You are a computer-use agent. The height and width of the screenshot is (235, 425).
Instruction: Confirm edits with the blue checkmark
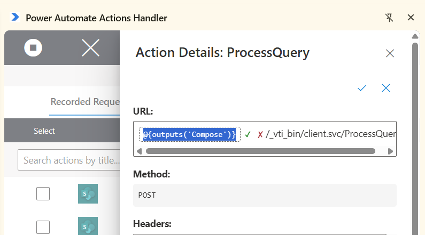[x=361, y=88]
